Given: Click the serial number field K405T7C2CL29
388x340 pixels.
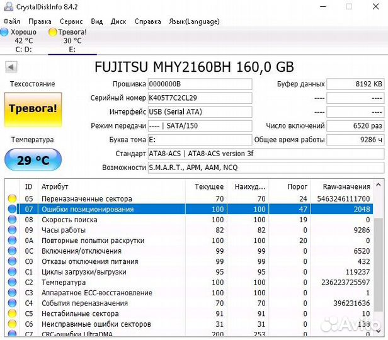Looking at the screenshot, I should (x=200, y=98).
